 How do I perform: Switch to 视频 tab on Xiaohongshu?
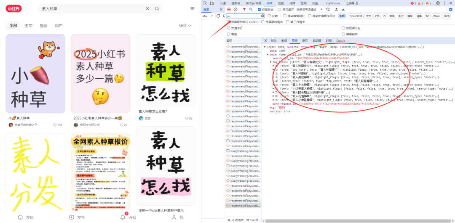[x=43, y=26]
